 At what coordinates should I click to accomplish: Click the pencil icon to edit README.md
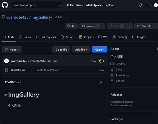point(101,82)
